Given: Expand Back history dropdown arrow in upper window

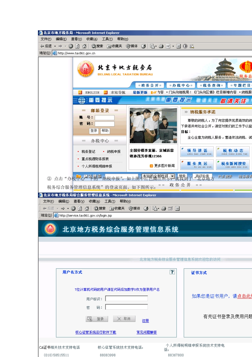Looking at the screenshot, I should point(55,46).
